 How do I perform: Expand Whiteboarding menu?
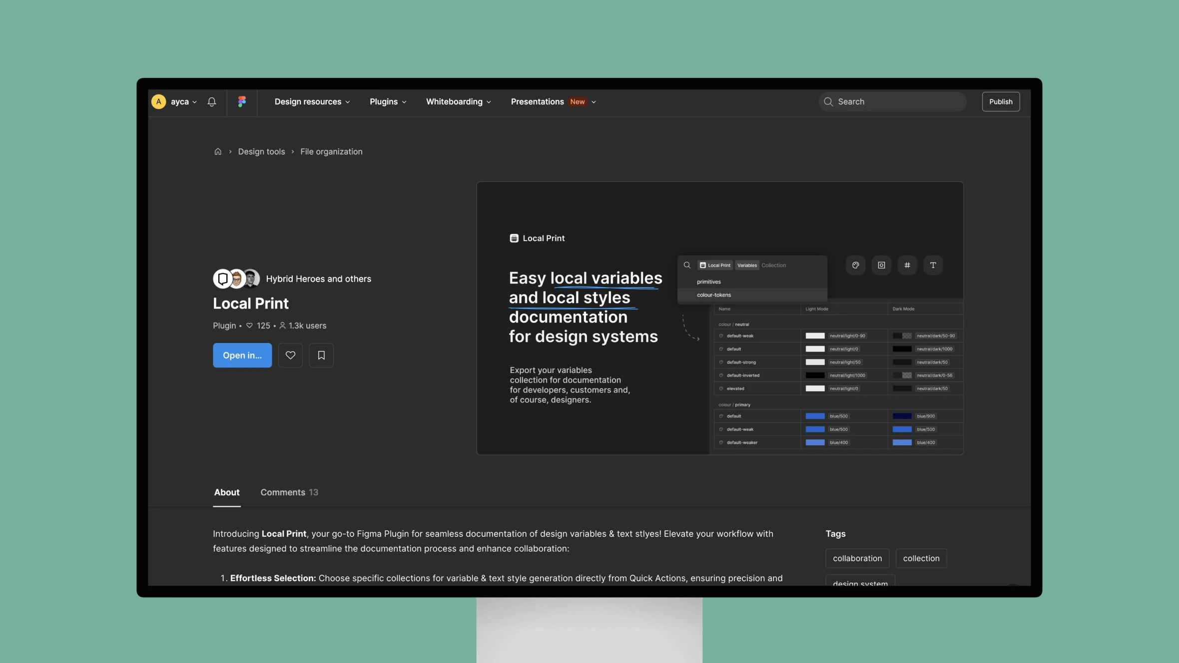pyautogui.click(x=459, y=102)
